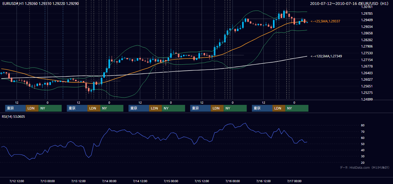Click the RSI(14) 53.0605 indicator label
Viewport: 393px width, 184px height.
click(x=14, y=117)
